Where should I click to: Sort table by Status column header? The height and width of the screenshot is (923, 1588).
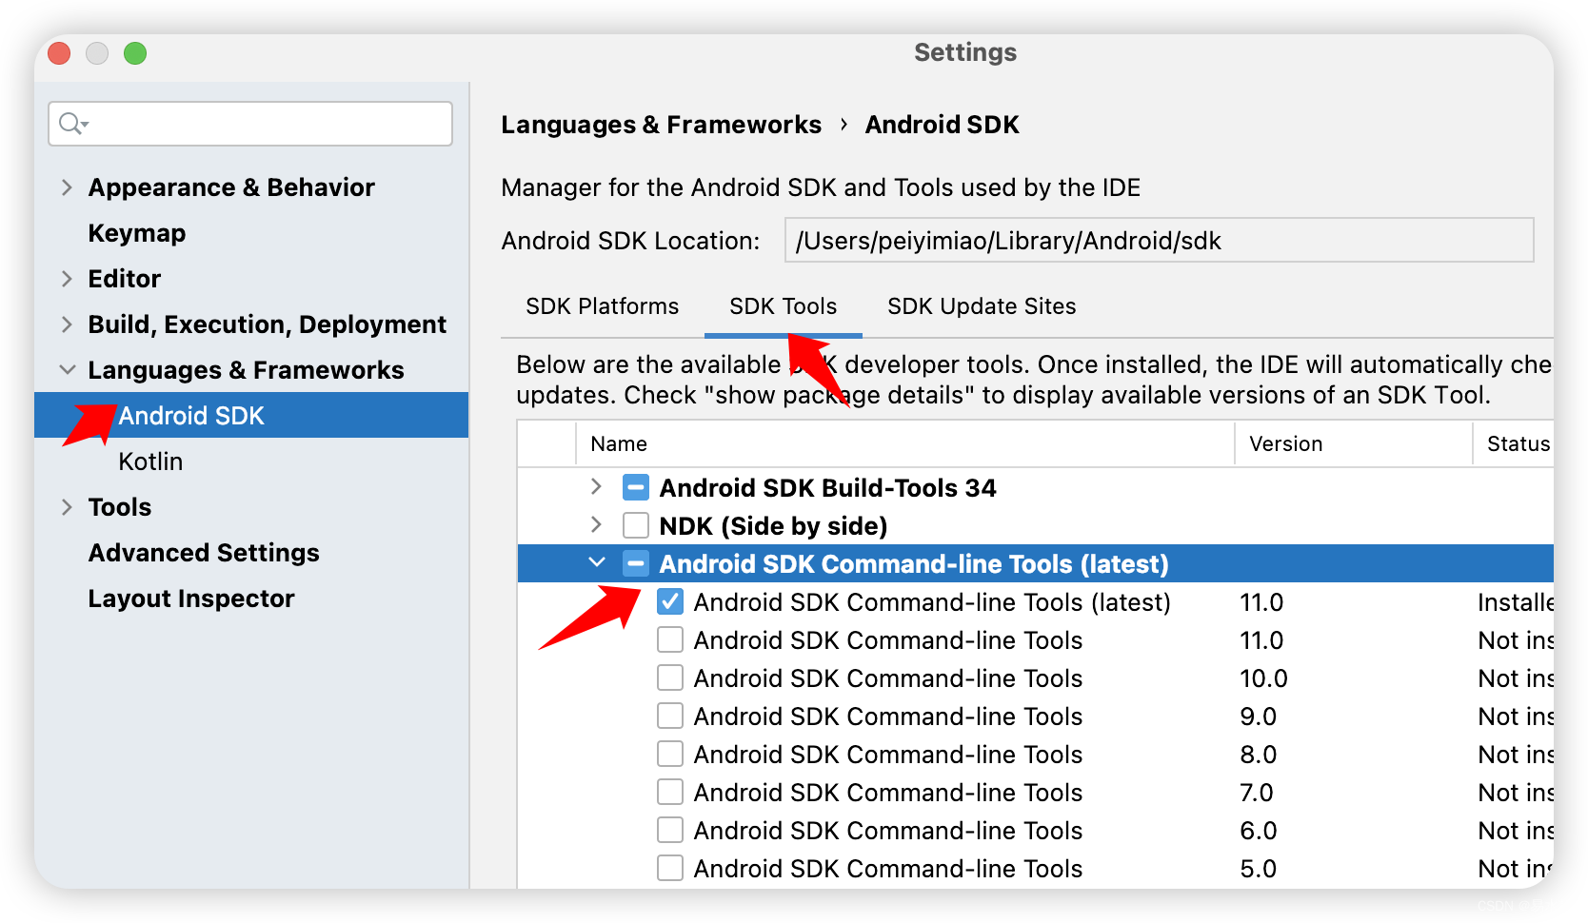pos(1519,443)
